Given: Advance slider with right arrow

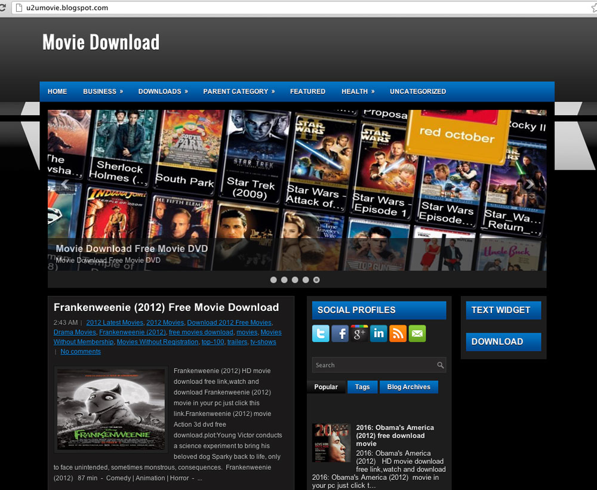Looking at the screenshot, I should [x=529, y=184].
